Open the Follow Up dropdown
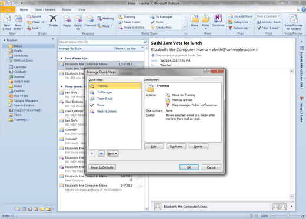Viewport: 306px width, 219px height. click(x=240, y=28)
